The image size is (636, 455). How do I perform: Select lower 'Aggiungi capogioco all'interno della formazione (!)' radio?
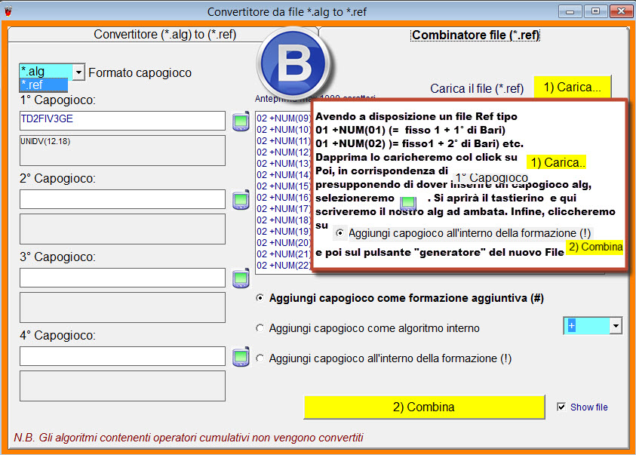pos(384,358)
